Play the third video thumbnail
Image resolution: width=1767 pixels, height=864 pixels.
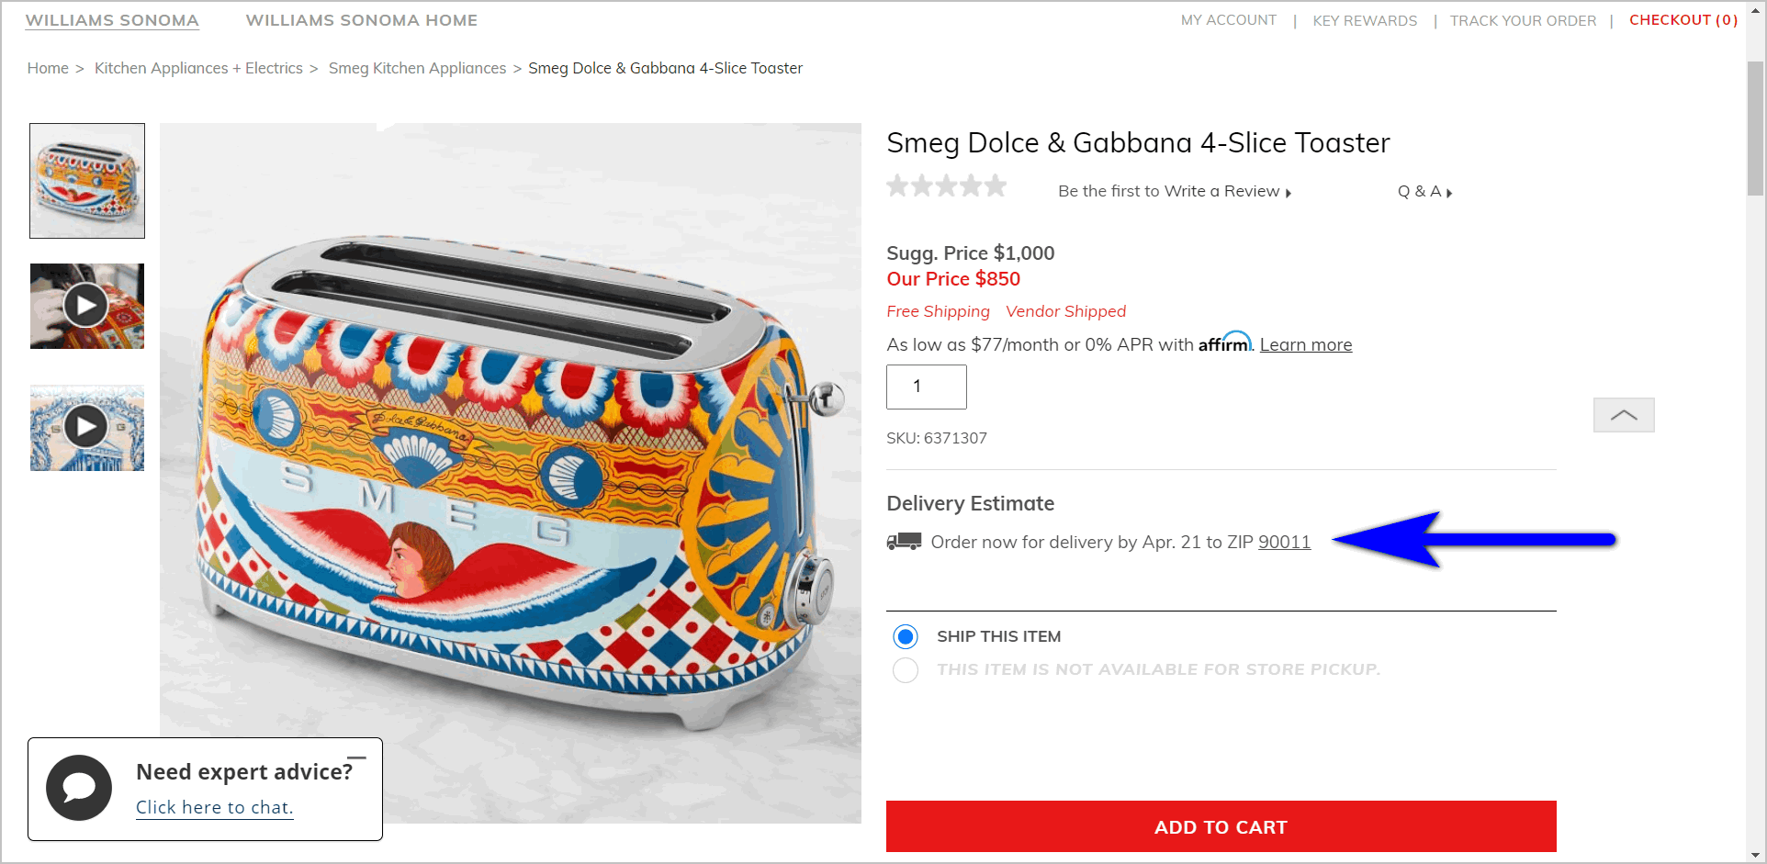86,426
